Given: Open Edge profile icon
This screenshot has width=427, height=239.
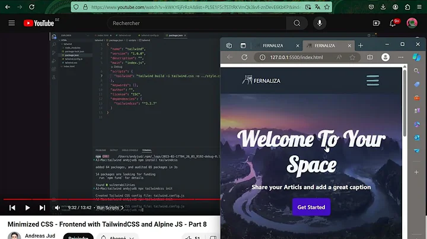Looking at the screenshot, I should [385, 57].
